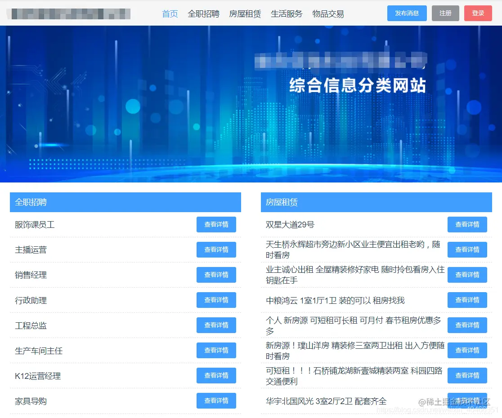502x418 pixels.
Task: Click the 发布消息 button
Action: 406,13
